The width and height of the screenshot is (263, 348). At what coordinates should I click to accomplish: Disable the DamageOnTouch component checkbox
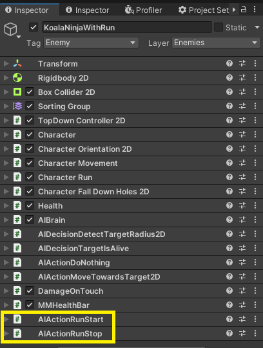click(30, 291)
